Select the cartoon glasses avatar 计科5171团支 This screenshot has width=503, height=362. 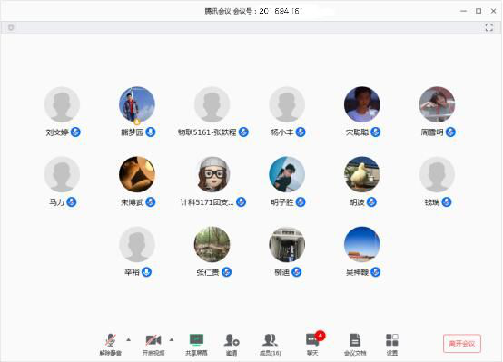coord(212,174)
